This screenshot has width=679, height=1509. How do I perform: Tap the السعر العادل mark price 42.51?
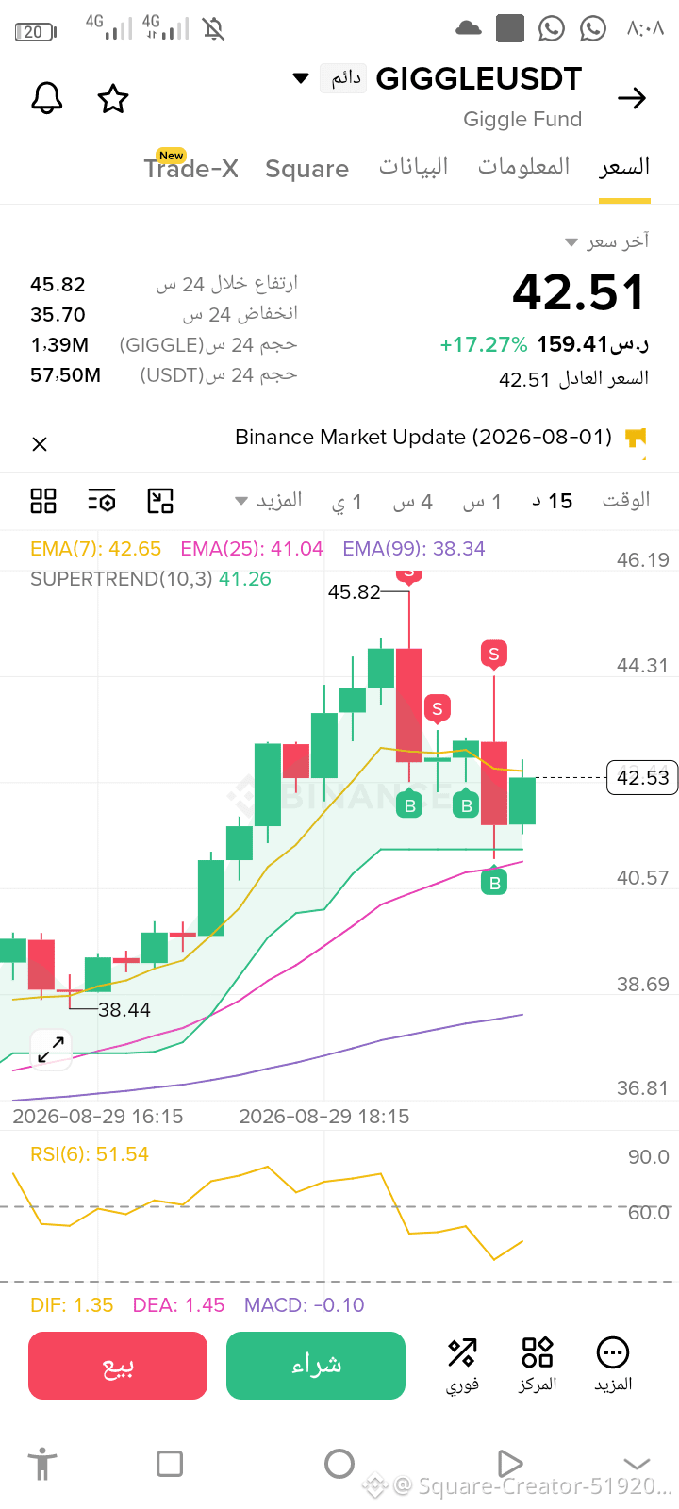point(573,379)
